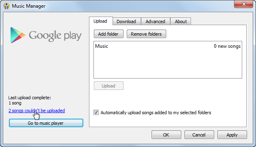Click the Google Play triangle logo
The width and height of the screenshot is (256, 147).
tap(18, 35)
